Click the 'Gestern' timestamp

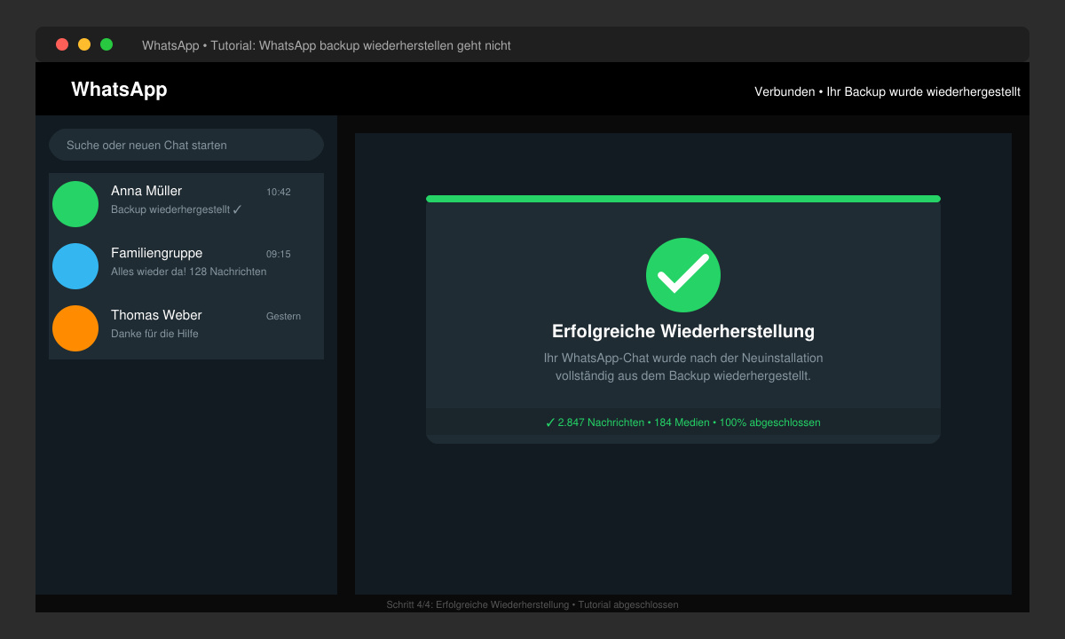pos(283,316)
